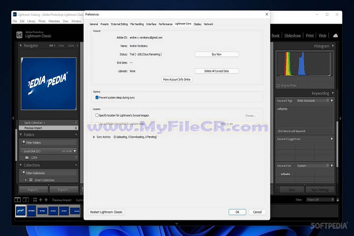Open the General preferences tab
The image size is (354, 236).
pos(94,24)
